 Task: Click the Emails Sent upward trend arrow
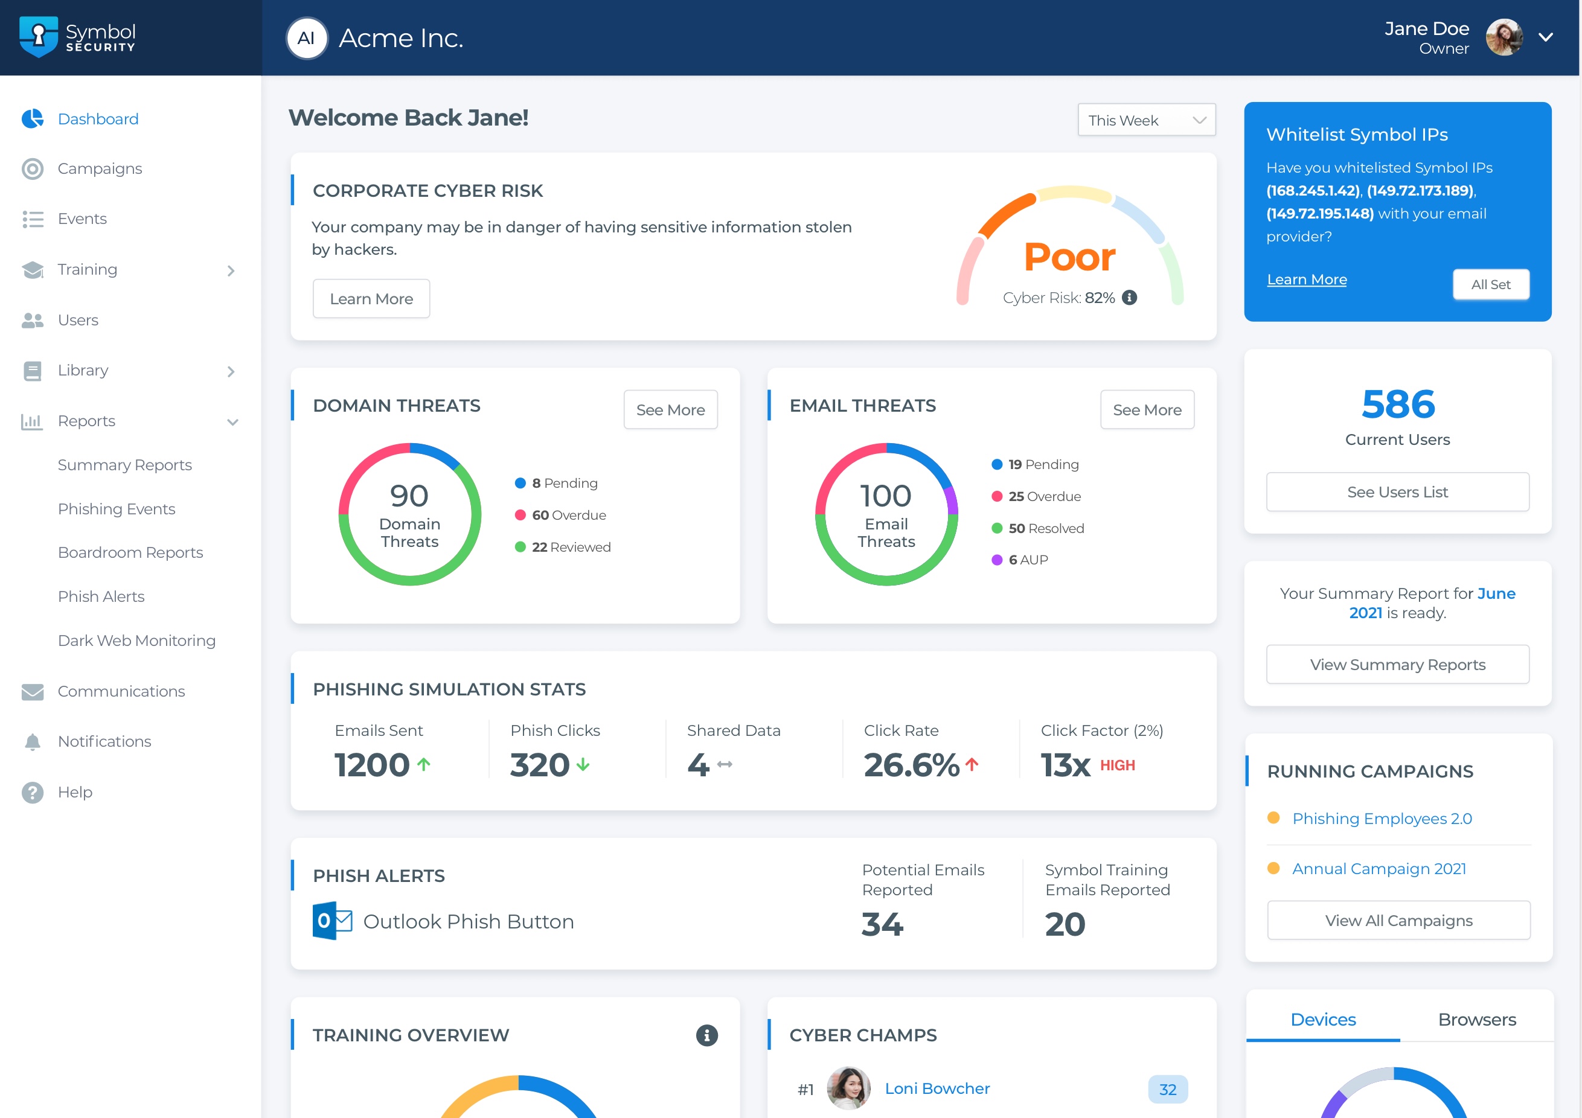pyautogui.click(x=424, y=765)
